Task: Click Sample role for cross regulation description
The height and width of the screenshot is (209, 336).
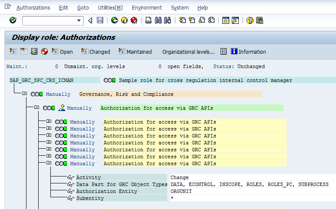Action: tap(205, 80)
